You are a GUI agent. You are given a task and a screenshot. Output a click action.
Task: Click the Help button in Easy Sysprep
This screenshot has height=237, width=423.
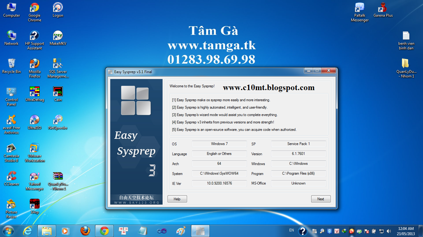pos(177,199)
